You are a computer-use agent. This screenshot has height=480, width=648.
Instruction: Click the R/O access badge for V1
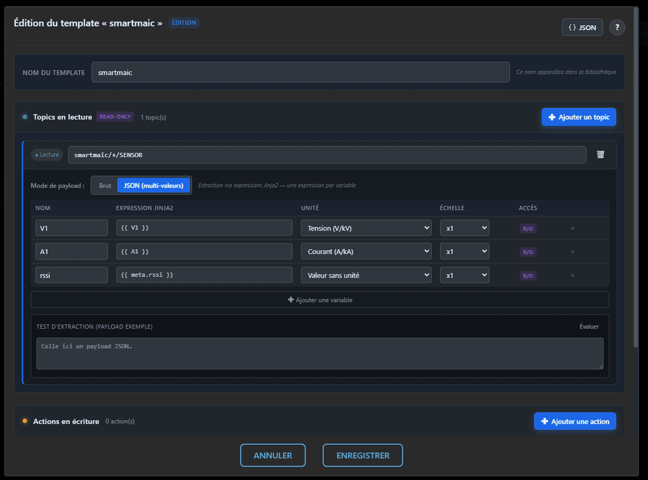point(528,229)
